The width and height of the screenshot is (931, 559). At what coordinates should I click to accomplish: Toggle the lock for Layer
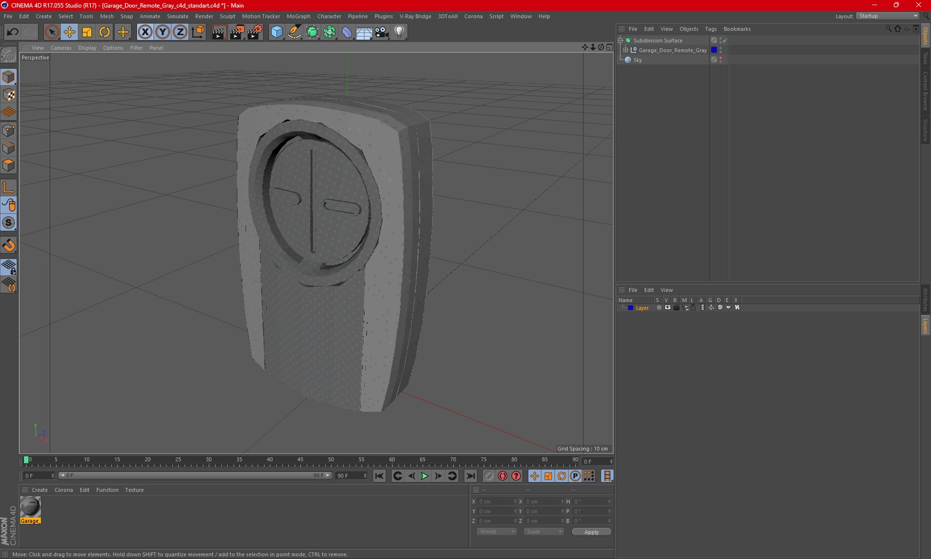pos(694,307)
